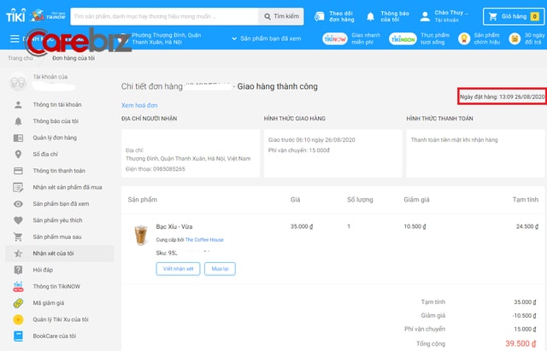This screenshot has width=547, height=351.
Task: Click the Tìm kiếm search button
Action: coord(281,16)
